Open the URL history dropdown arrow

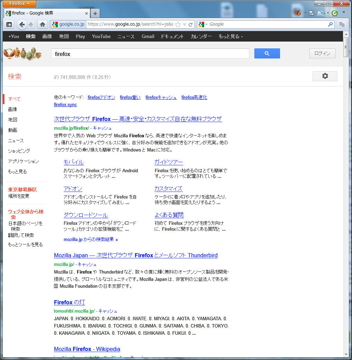coord(184,25)
